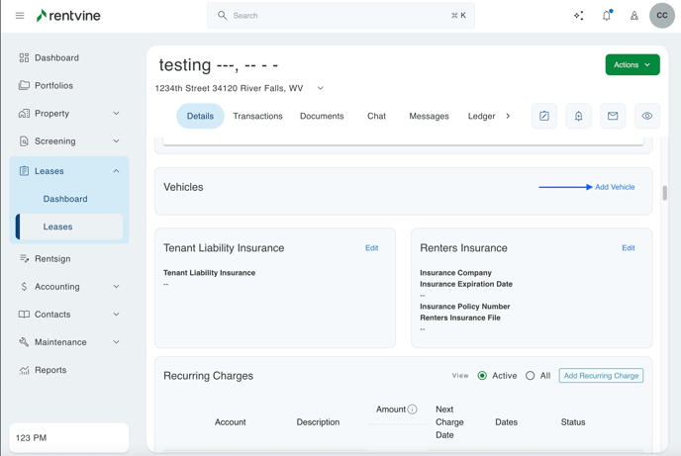Open the hamburger menu icon

click(x=20, y=16)
